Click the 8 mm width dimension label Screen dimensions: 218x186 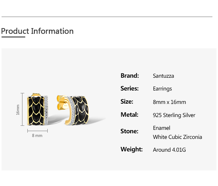[37, 136]
